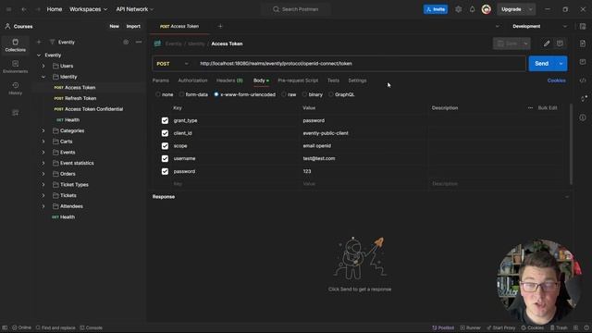
Task: Open Runner in status bar
Action: click(x=471, y=327)
